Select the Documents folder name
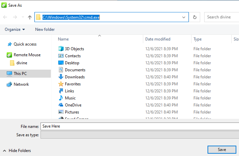239x156 pixels. pos(75,70)
